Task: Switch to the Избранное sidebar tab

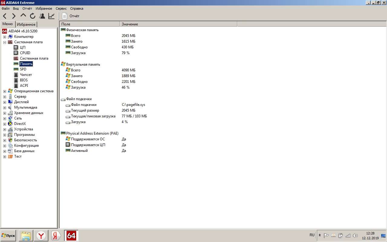Action: tap(26, 25)
